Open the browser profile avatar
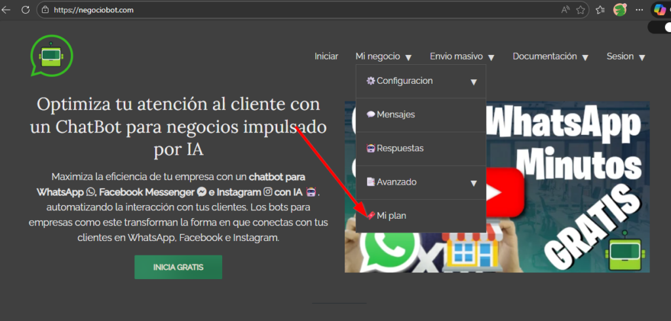The image size is (671, 321). pyautogui.click(x=620, y=10)
